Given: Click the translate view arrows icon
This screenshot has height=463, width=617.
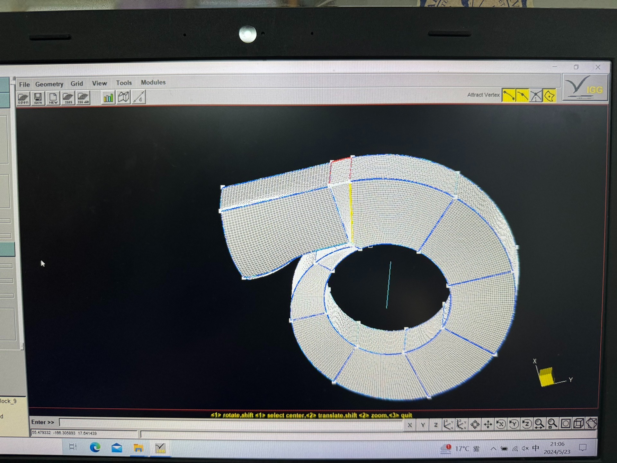Looking at the screenshot, I should [488, 424].
